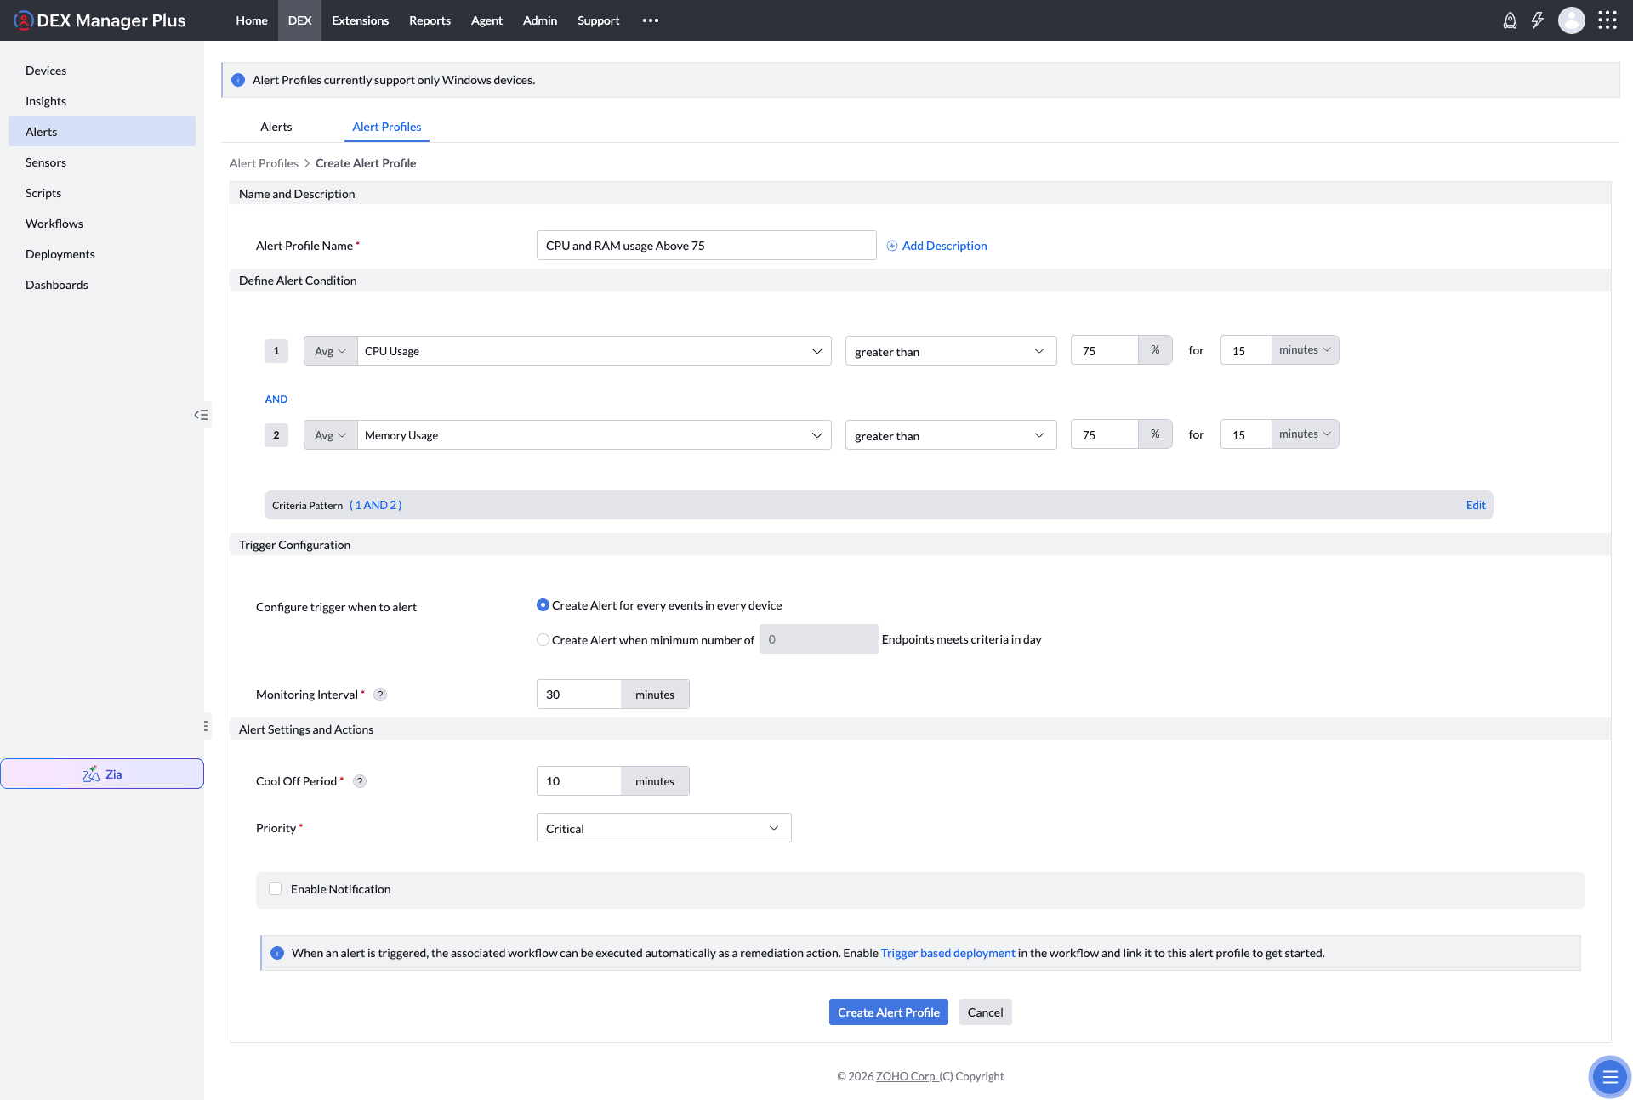Click Alert Profiles breadcrumb link
This screenshot has height=1100, width=1633.
click(x=264, y=163)
